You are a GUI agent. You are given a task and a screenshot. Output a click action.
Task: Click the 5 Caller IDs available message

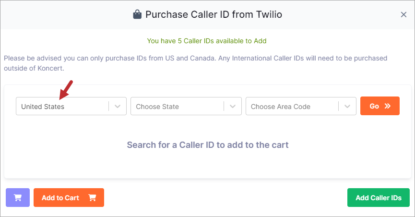click(207, 41)
